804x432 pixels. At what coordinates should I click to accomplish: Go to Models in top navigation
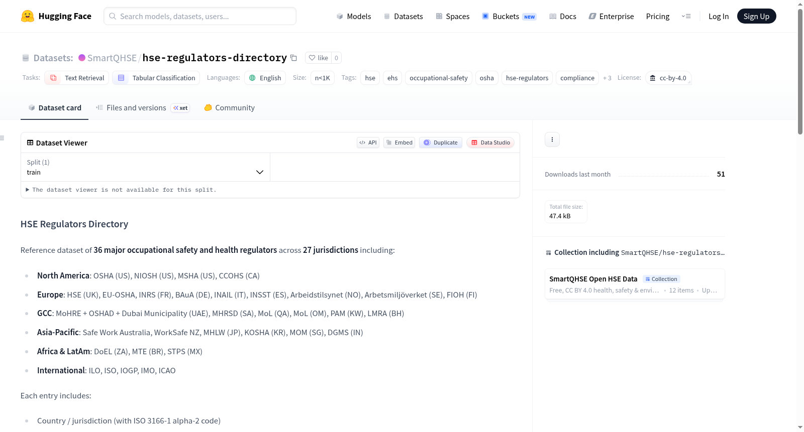click(x=354, y=16)
